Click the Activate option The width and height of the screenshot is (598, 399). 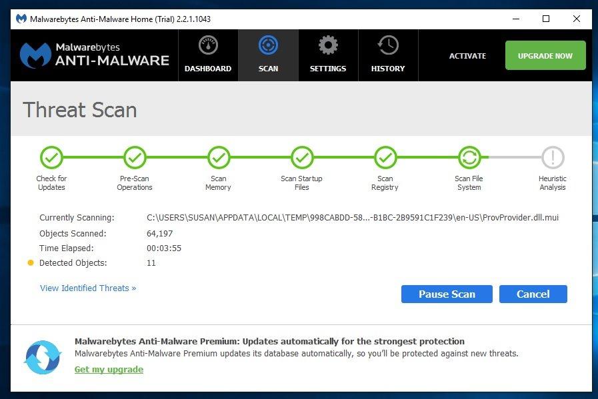(x=467, y=56)
